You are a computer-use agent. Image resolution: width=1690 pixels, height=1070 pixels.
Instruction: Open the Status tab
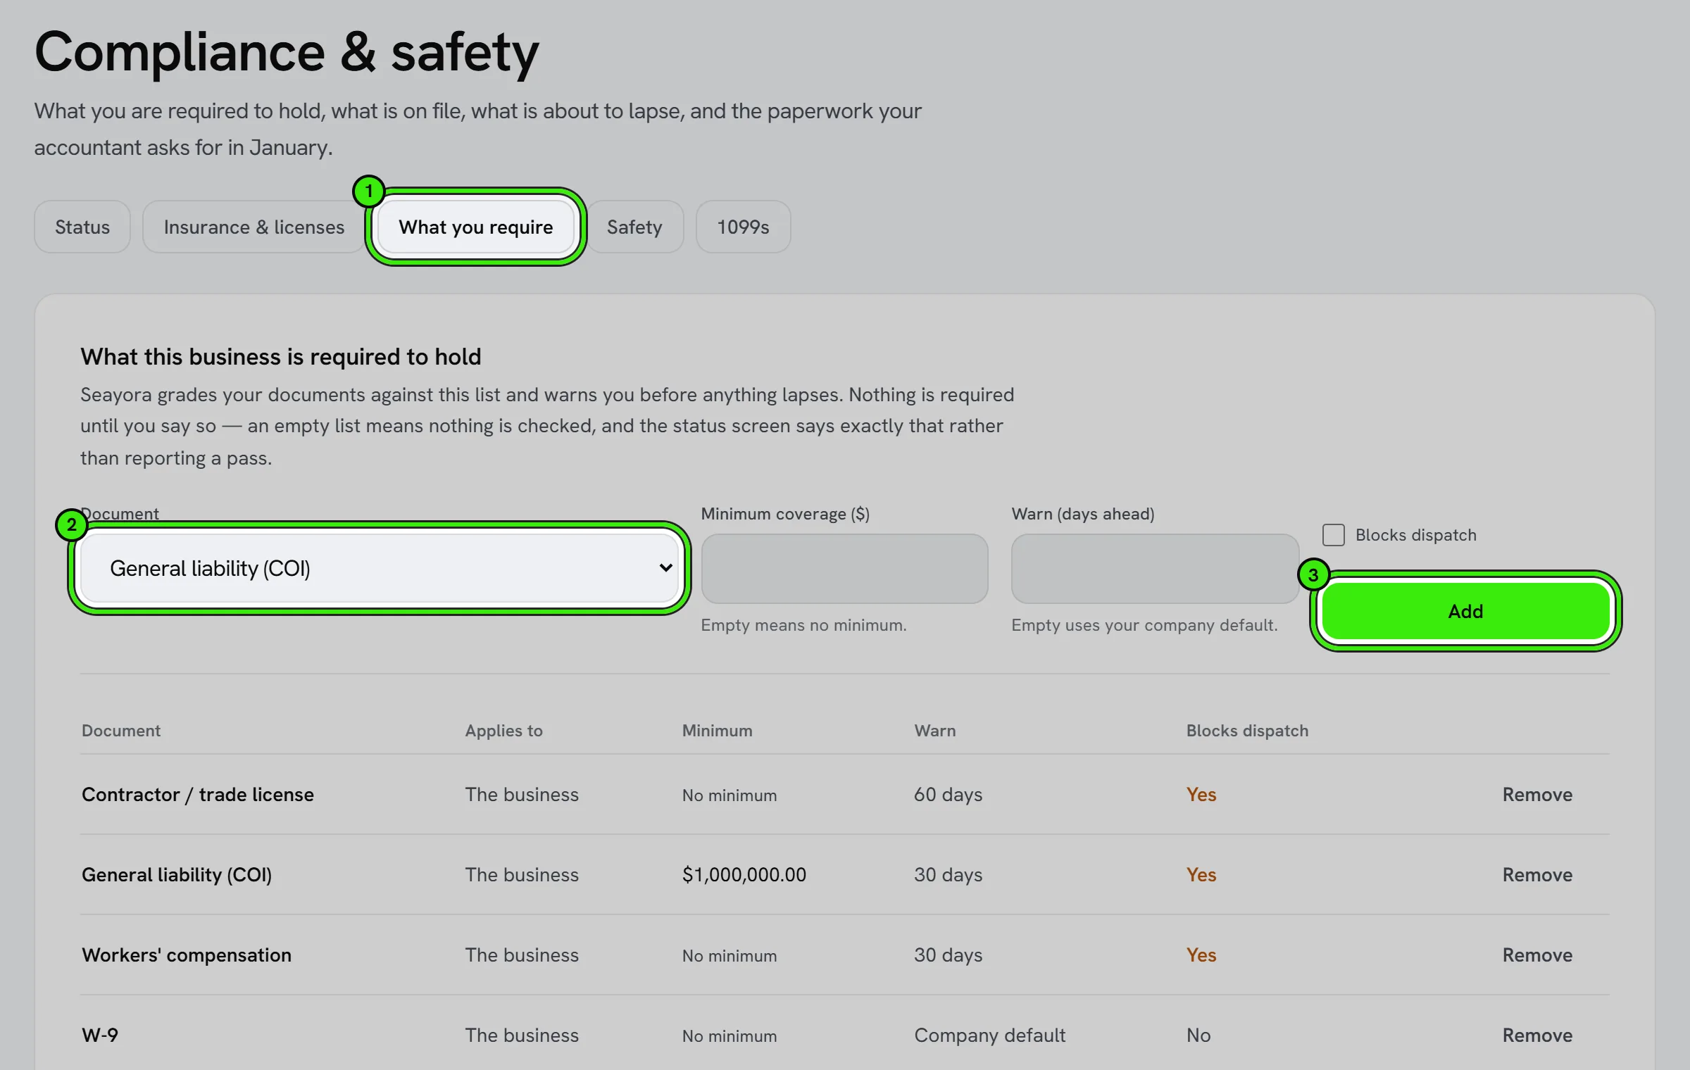coord(82,227)
